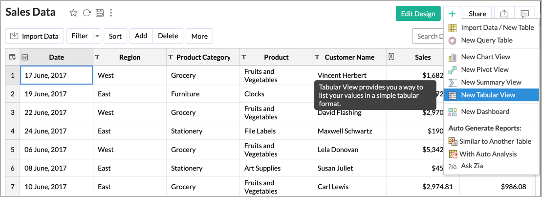
Task: Open the More options dropdown
Action: (199, 36)
